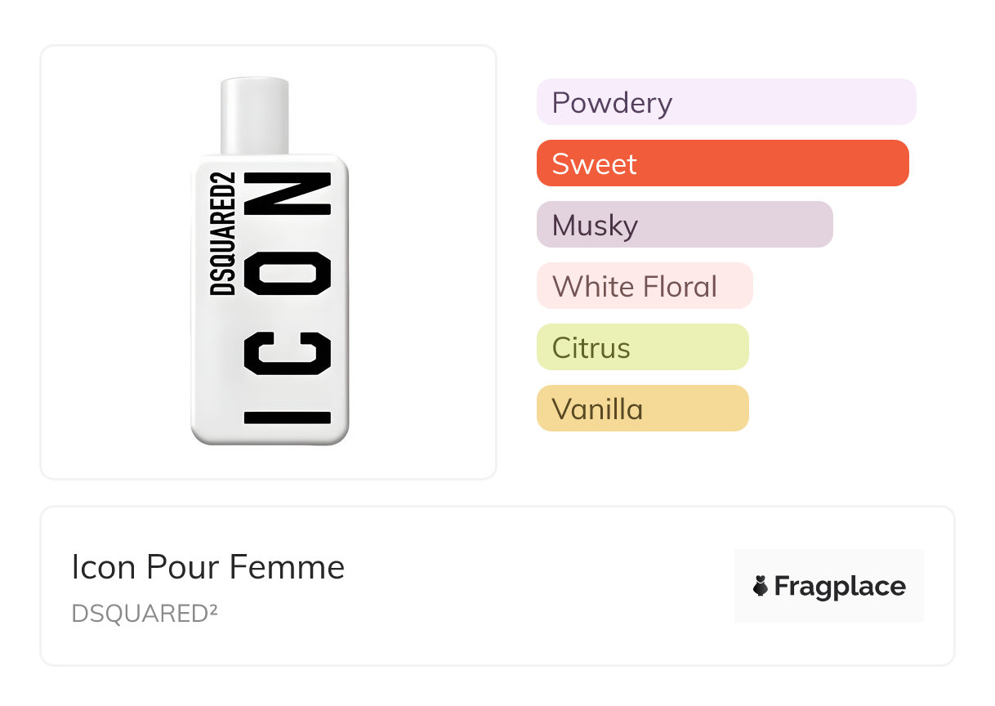This screenshot has width=995, height=706.
Task: Select the White Floral accord bar
Action: pyautogui.click(x=644, y=286)
